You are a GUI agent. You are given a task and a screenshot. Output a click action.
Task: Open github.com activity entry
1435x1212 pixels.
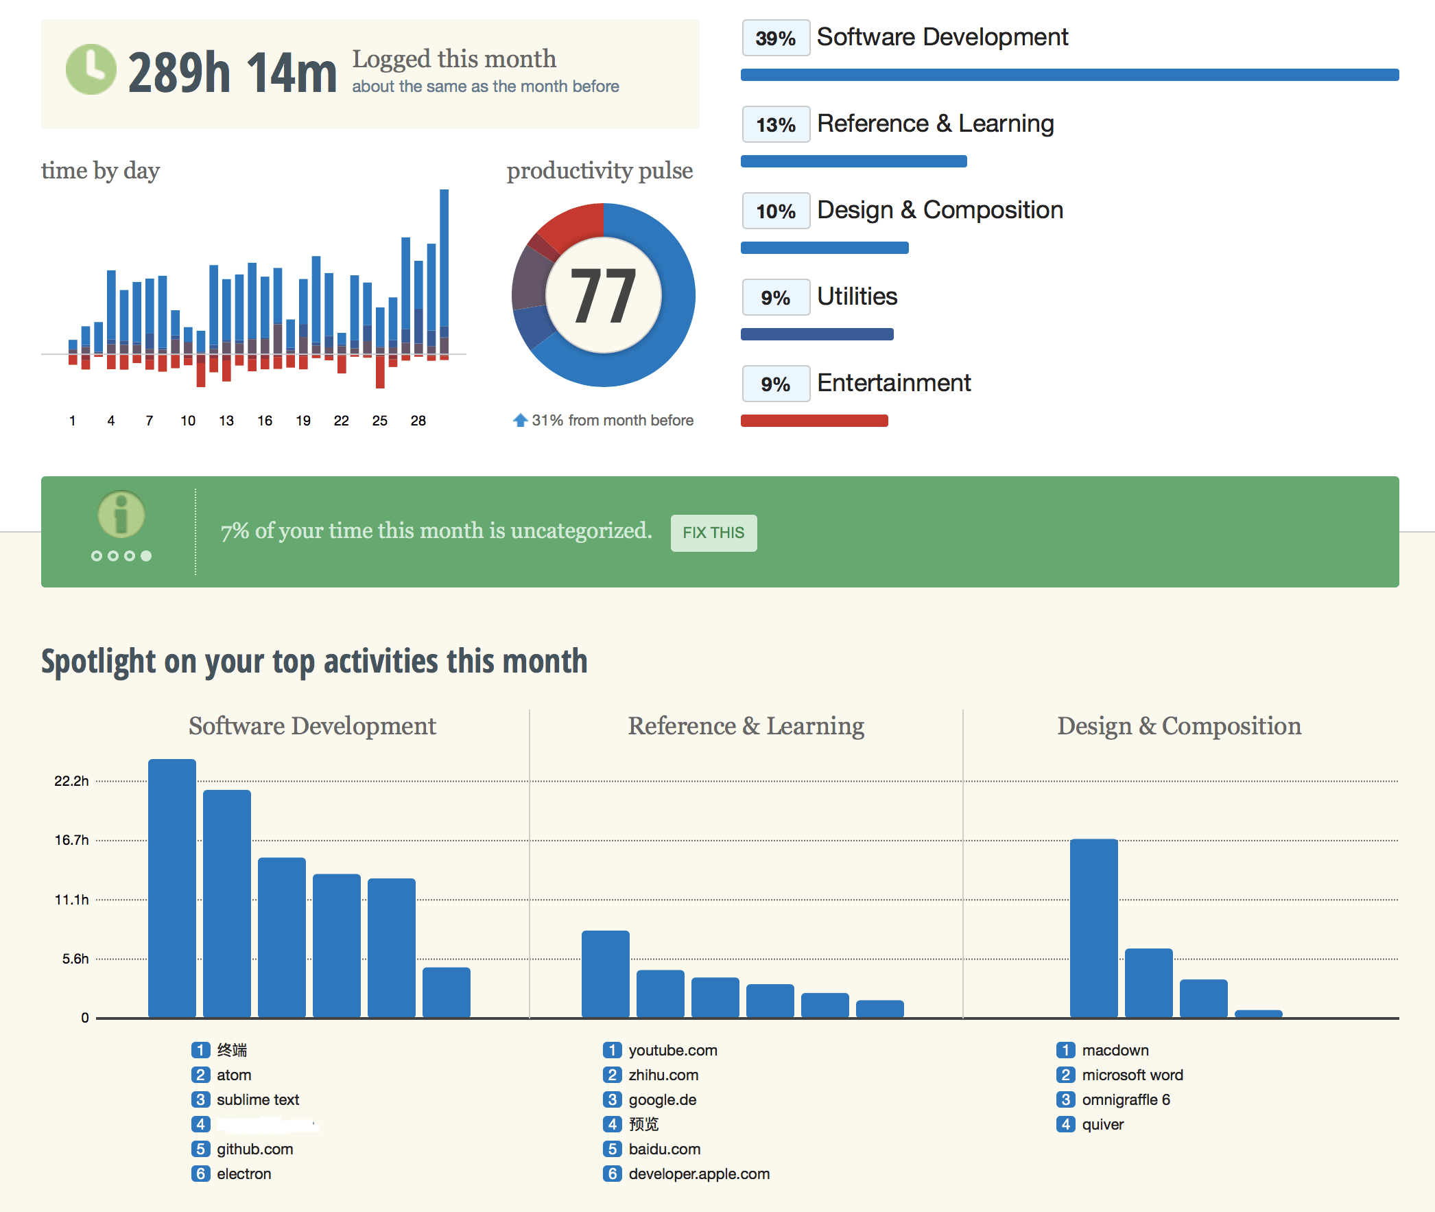tap(254, 1149)
